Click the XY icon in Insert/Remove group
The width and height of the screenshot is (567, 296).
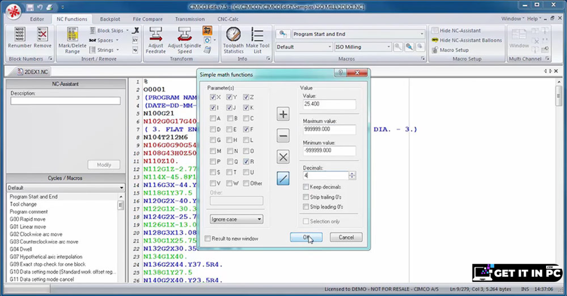point(135,40)
